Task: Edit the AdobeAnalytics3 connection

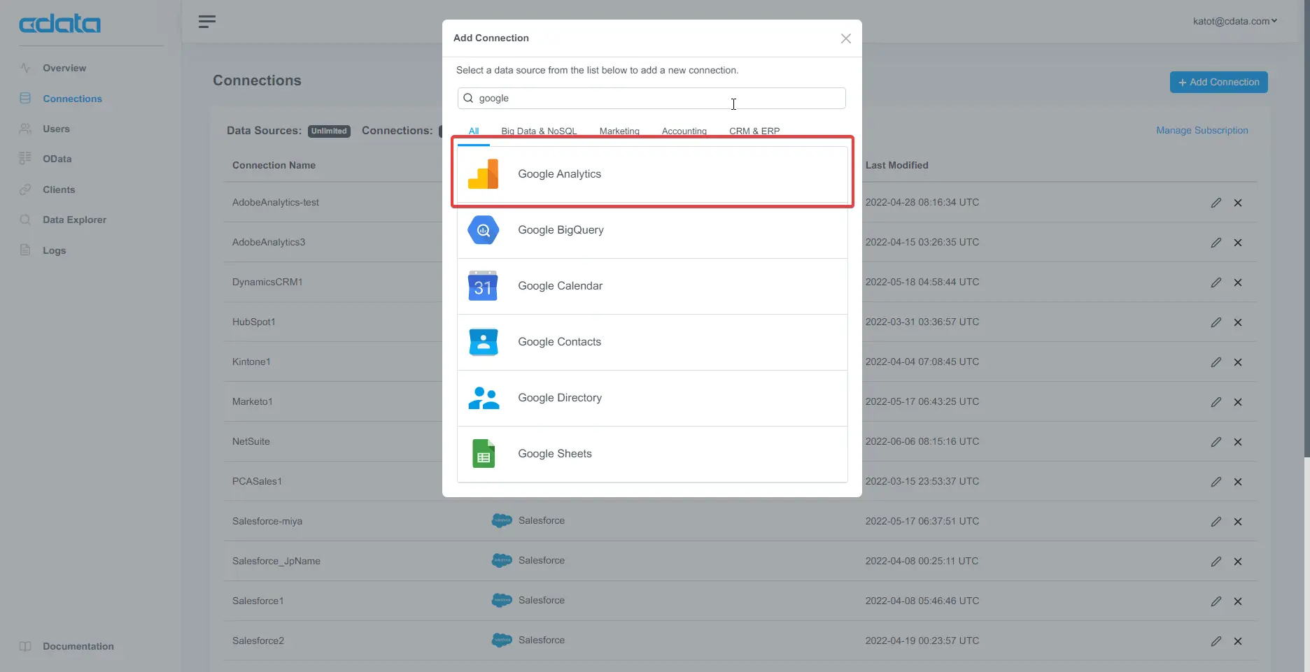Action: pyautogui.click(x=1216, y=243)
